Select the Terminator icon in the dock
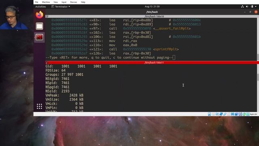 [39, 37]
